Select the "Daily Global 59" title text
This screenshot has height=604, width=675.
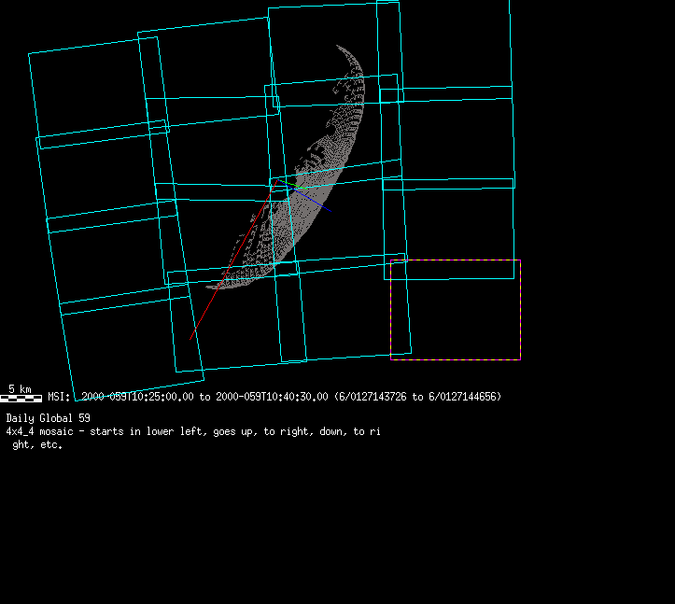click(48, 418)
